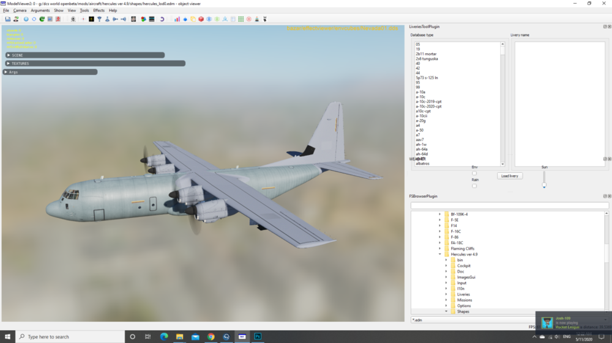This screenshot has width=612, height=343.
Task: Click the green grid toolbar icon
Action: 241,19
